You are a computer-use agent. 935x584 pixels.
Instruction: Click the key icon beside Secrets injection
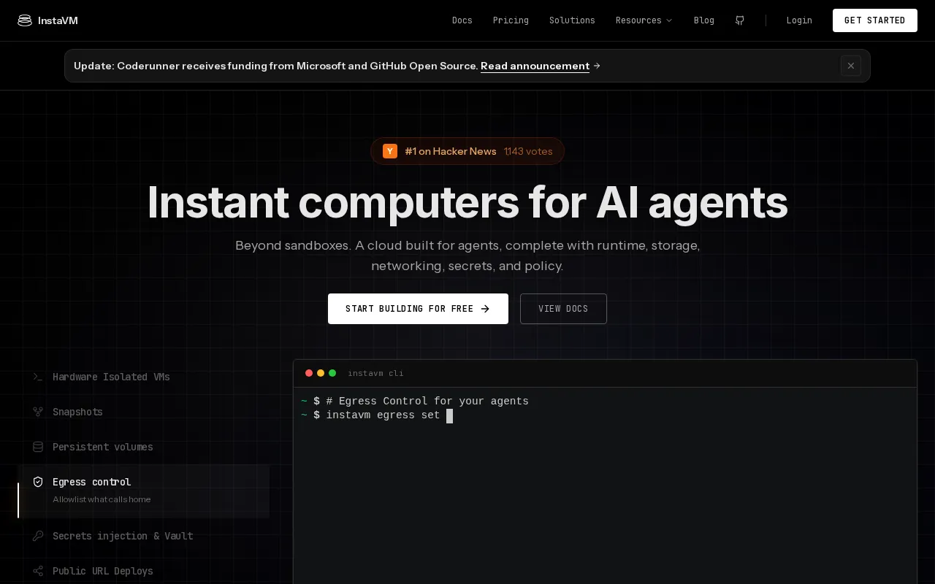[x=38, y=536]
